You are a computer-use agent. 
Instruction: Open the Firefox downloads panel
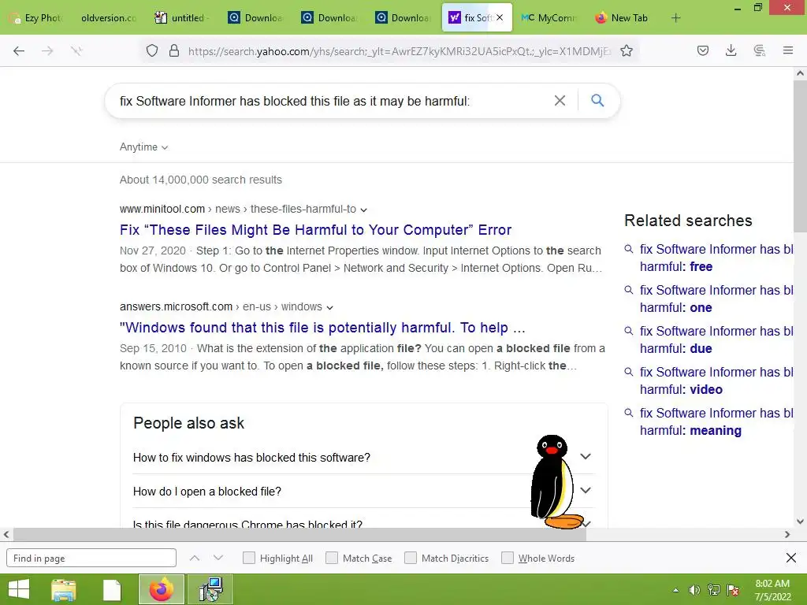pos(731,50)
